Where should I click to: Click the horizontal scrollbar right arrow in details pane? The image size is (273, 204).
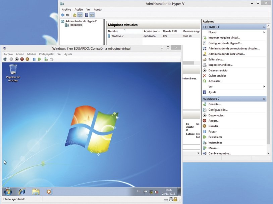pos(198,153)
